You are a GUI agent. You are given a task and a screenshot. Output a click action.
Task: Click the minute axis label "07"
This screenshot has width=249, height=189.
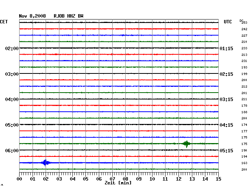pyautogui.click(x=112, y=179)
